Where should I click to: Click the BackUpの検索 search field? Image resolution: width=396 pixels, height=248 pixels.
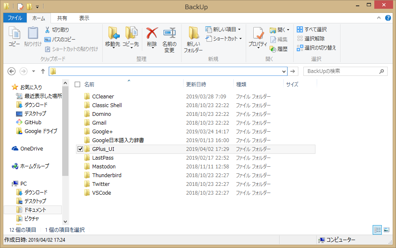341,71
